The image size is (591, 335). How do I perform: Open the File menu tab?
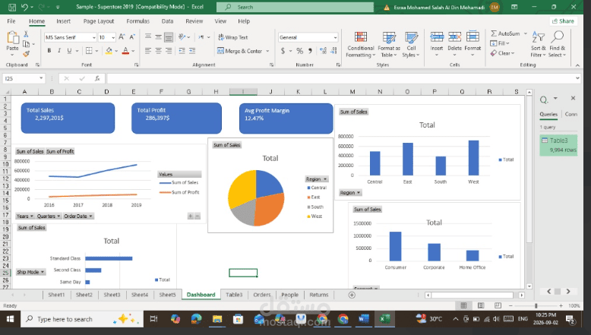11,21
